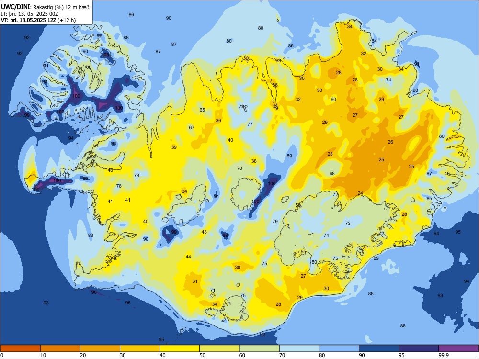Image resolution: width=479 pixels, height=359 pixels.
Task: Select the pale yellow-green 50–60 legend swatch
Action: tap(219, 348)
